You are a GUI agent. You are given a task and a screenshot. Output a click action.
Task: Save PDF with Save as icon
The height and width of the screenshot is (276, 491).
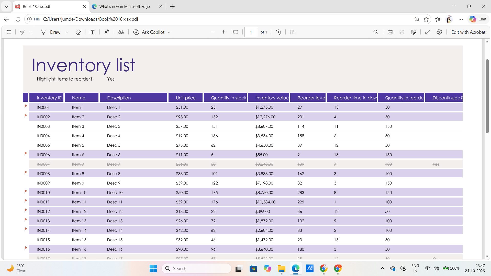(414, 32)
